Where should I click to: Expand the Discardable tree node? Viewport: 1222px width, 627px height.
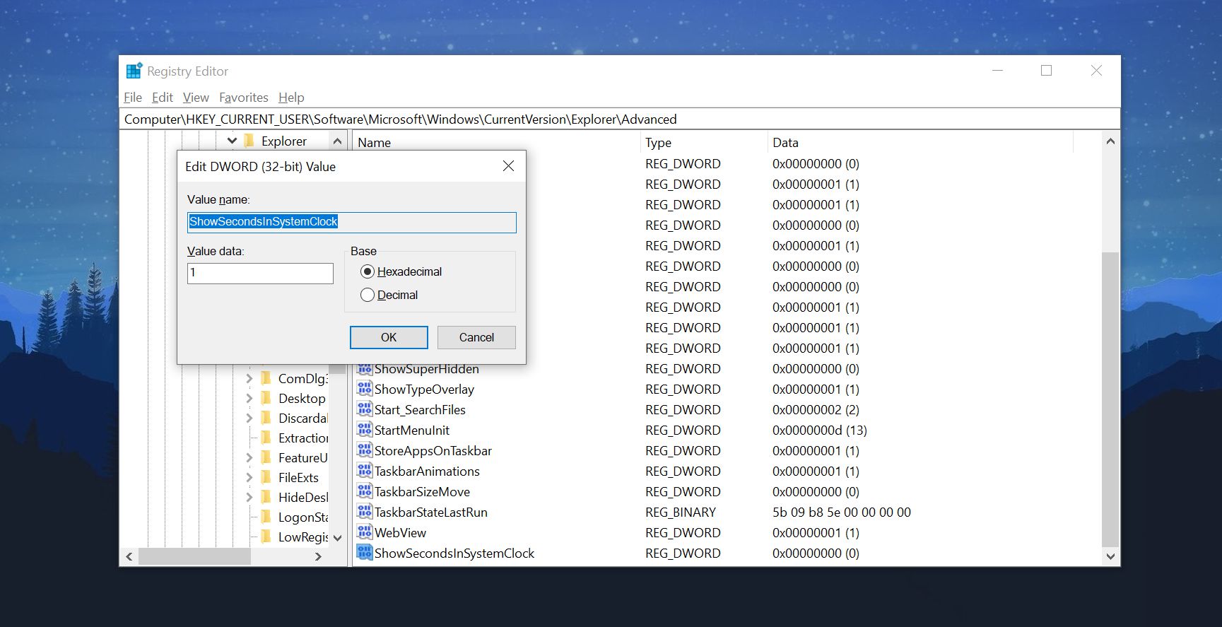[x=249, y=418]
